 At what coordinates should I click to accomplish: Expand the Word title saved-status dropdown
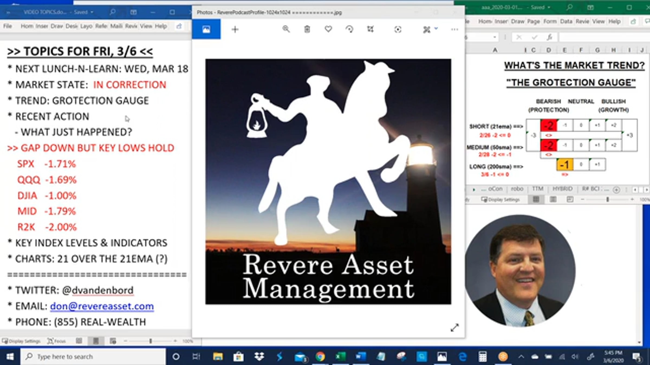[x=92, y=12]
